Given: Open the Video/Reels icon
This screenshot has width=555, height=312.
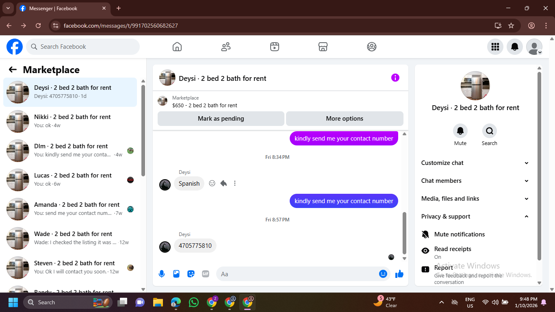Looking at the screenshot, I should [x=275, y=47].
